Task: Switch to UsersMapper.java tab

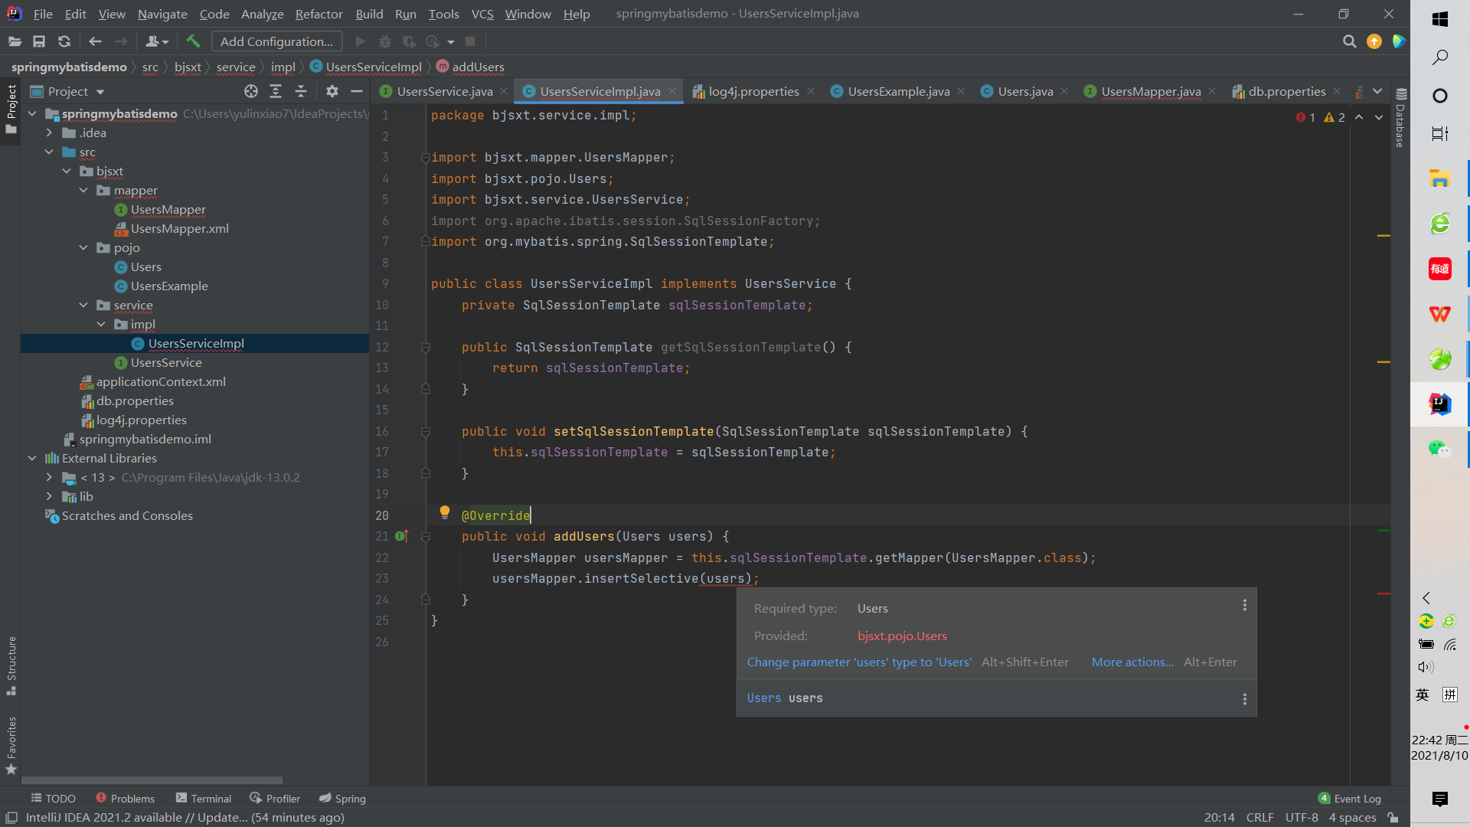Action: (x=1151, y=91)
